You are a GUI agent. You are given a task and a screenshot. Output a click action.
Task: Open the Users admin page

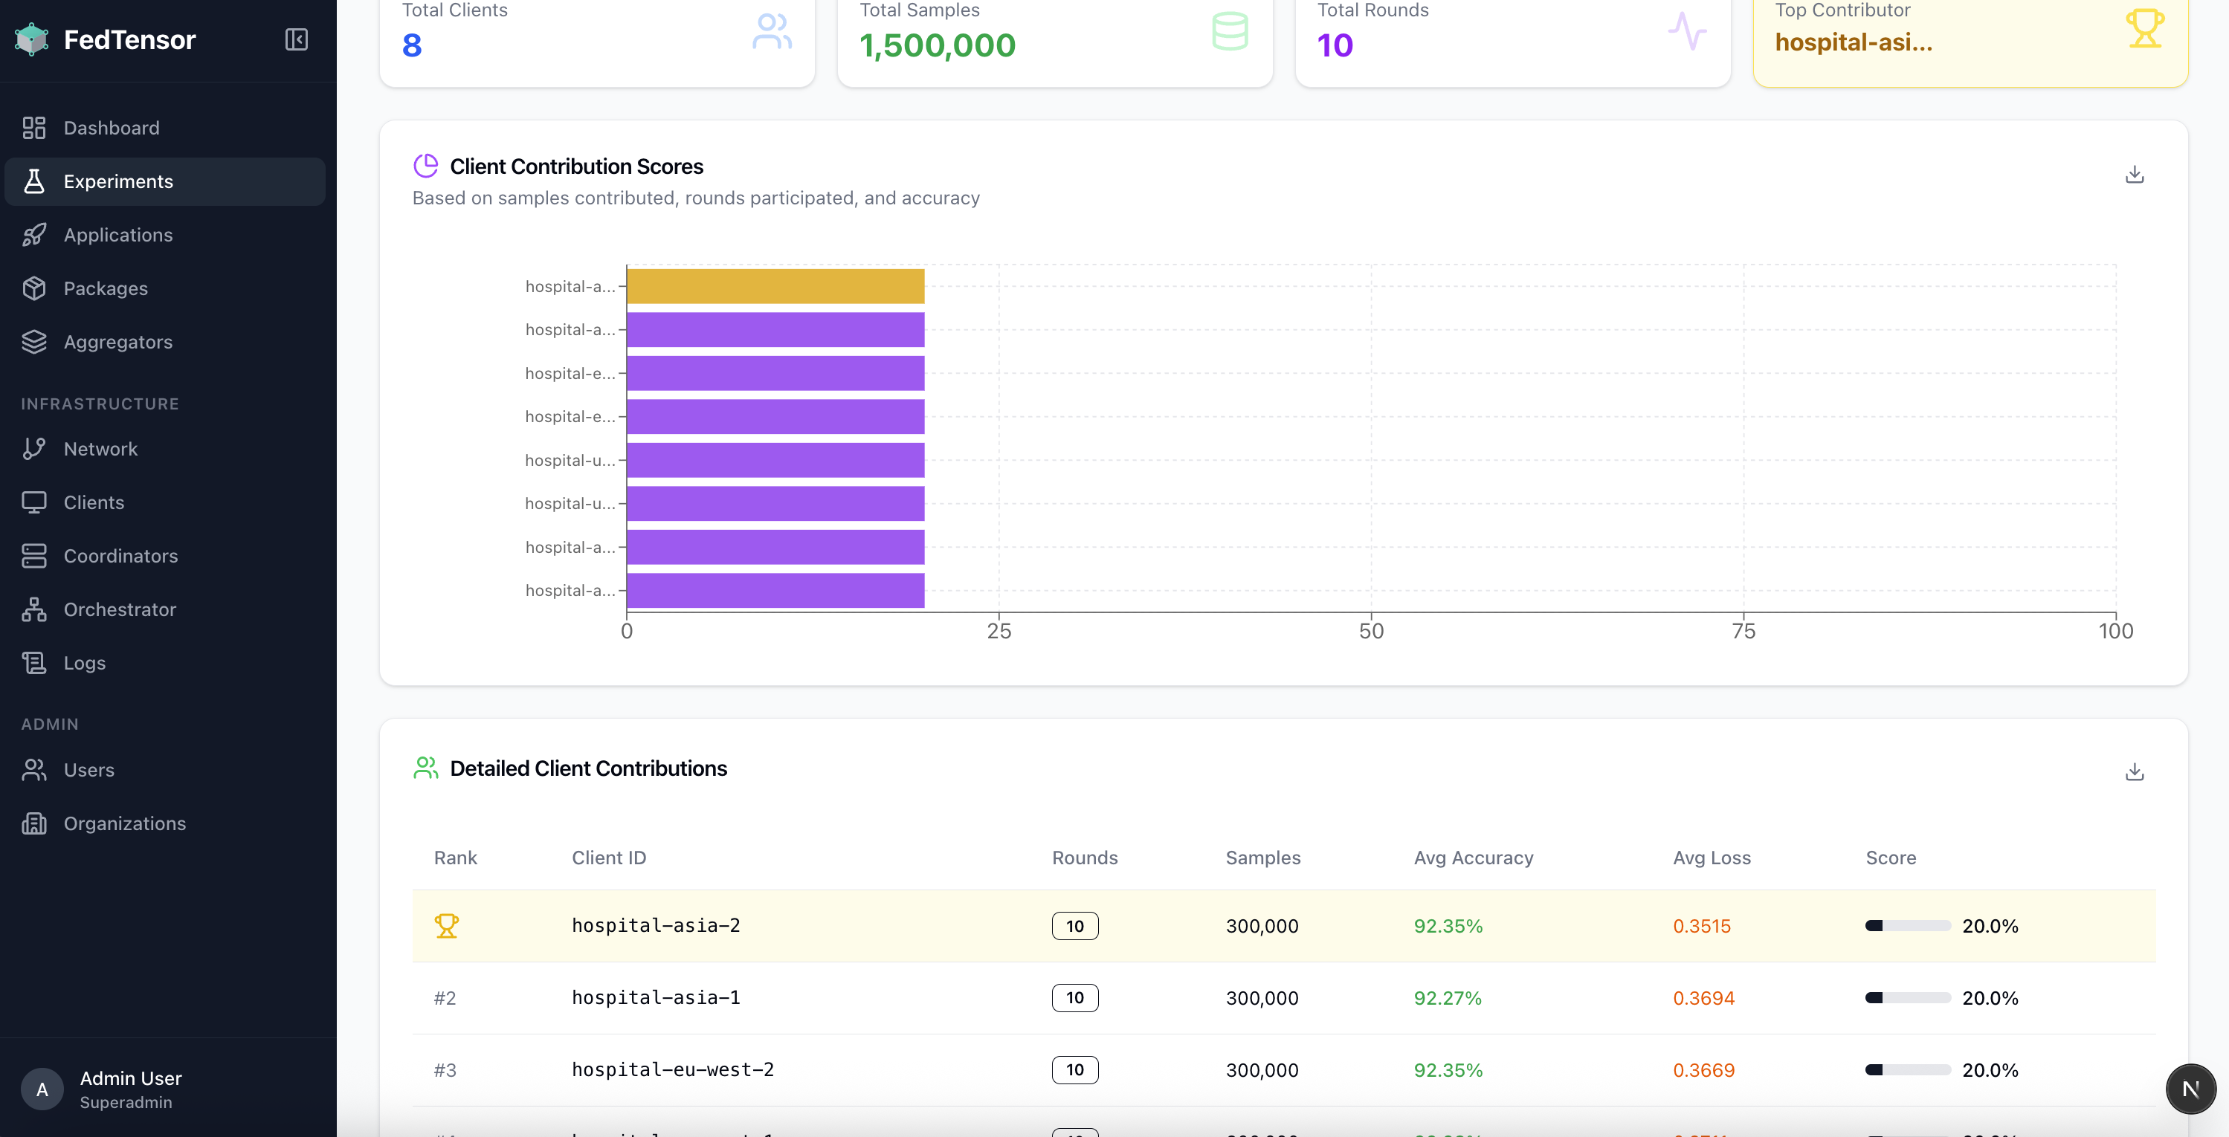88,770
